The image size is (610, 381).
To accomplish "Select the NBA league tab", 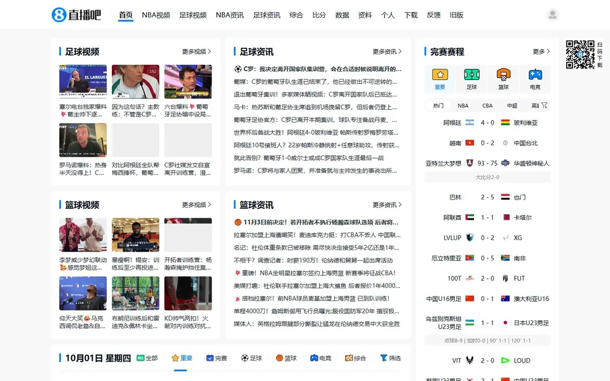I will [463, 105].
